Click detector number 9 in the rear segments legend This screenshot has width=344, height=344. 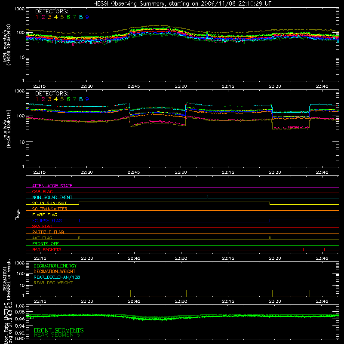87,99
